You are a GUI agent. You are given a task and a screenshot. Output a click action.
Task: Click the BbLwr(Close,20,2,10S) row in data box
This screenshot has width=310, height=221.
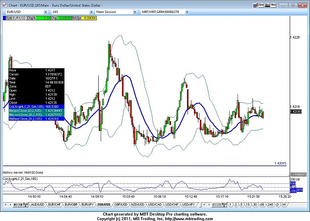(37, 115)
